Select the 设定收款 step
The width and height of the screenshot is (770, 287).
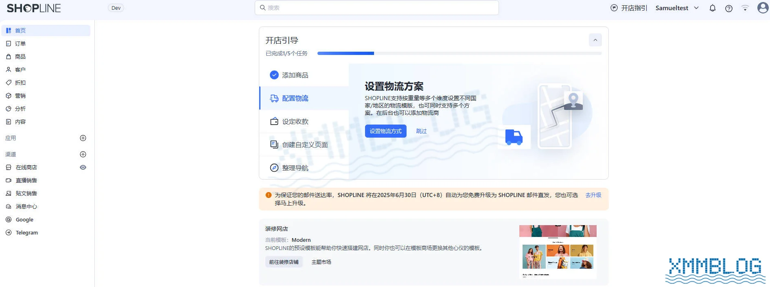[304, 121]
